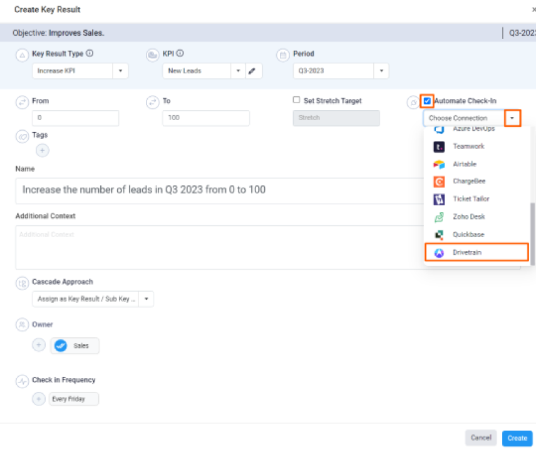The image size is (536, 450).
Task: Select the Teamwork connection icon
Action: point(439,146)
